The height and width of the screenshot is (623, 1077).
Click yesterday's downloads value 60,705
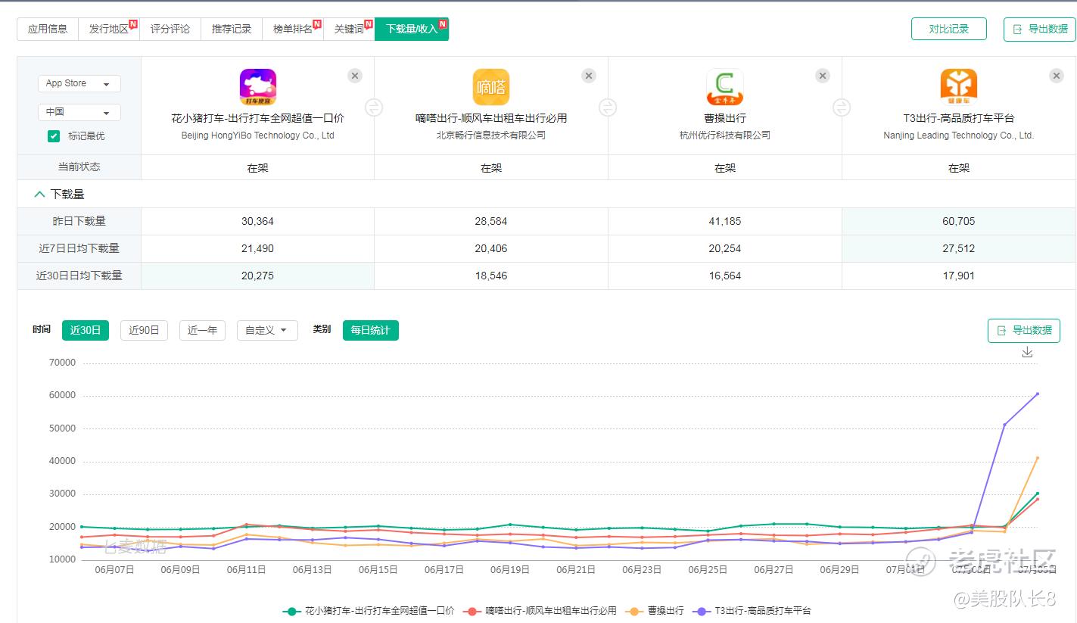point(959,222)
